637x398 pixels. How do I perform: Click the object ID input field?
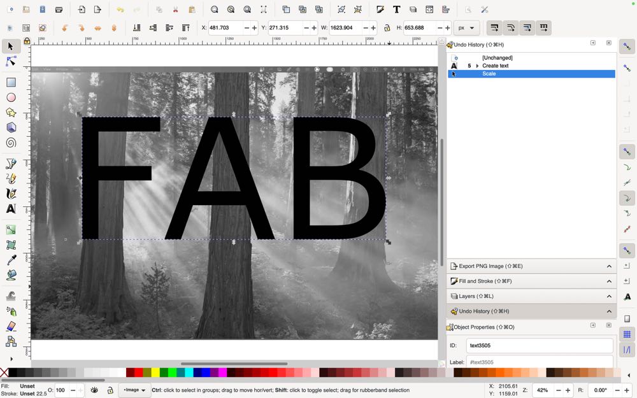coord(540,346)
